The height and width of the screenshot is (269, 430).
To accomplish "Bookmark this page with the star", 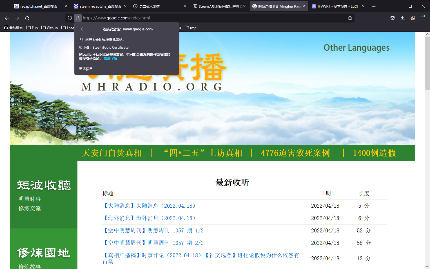I will 350,18.
